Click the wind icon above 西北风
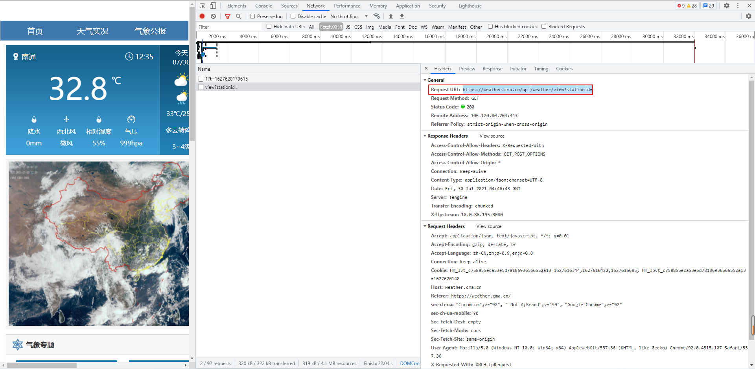Viewport: 755px width, 369px height. click(x=66, y=119)
